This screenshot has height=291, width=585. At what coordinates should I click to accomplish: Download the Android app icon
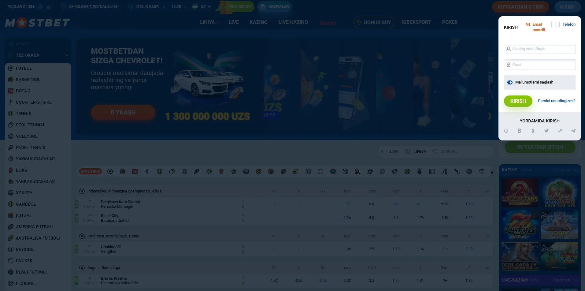point(40,6)
